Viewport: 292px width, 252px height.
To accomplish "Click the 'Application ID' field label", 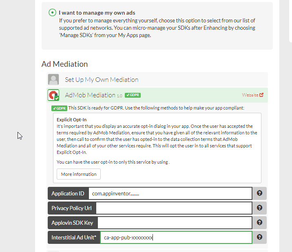I will click(68, 193).
